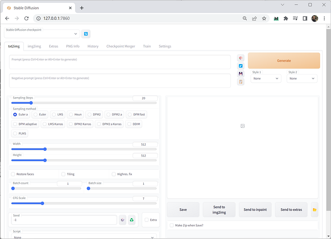Click the blue arrow icon below the palette
The image size is (331, 239).
click(241, 66)
